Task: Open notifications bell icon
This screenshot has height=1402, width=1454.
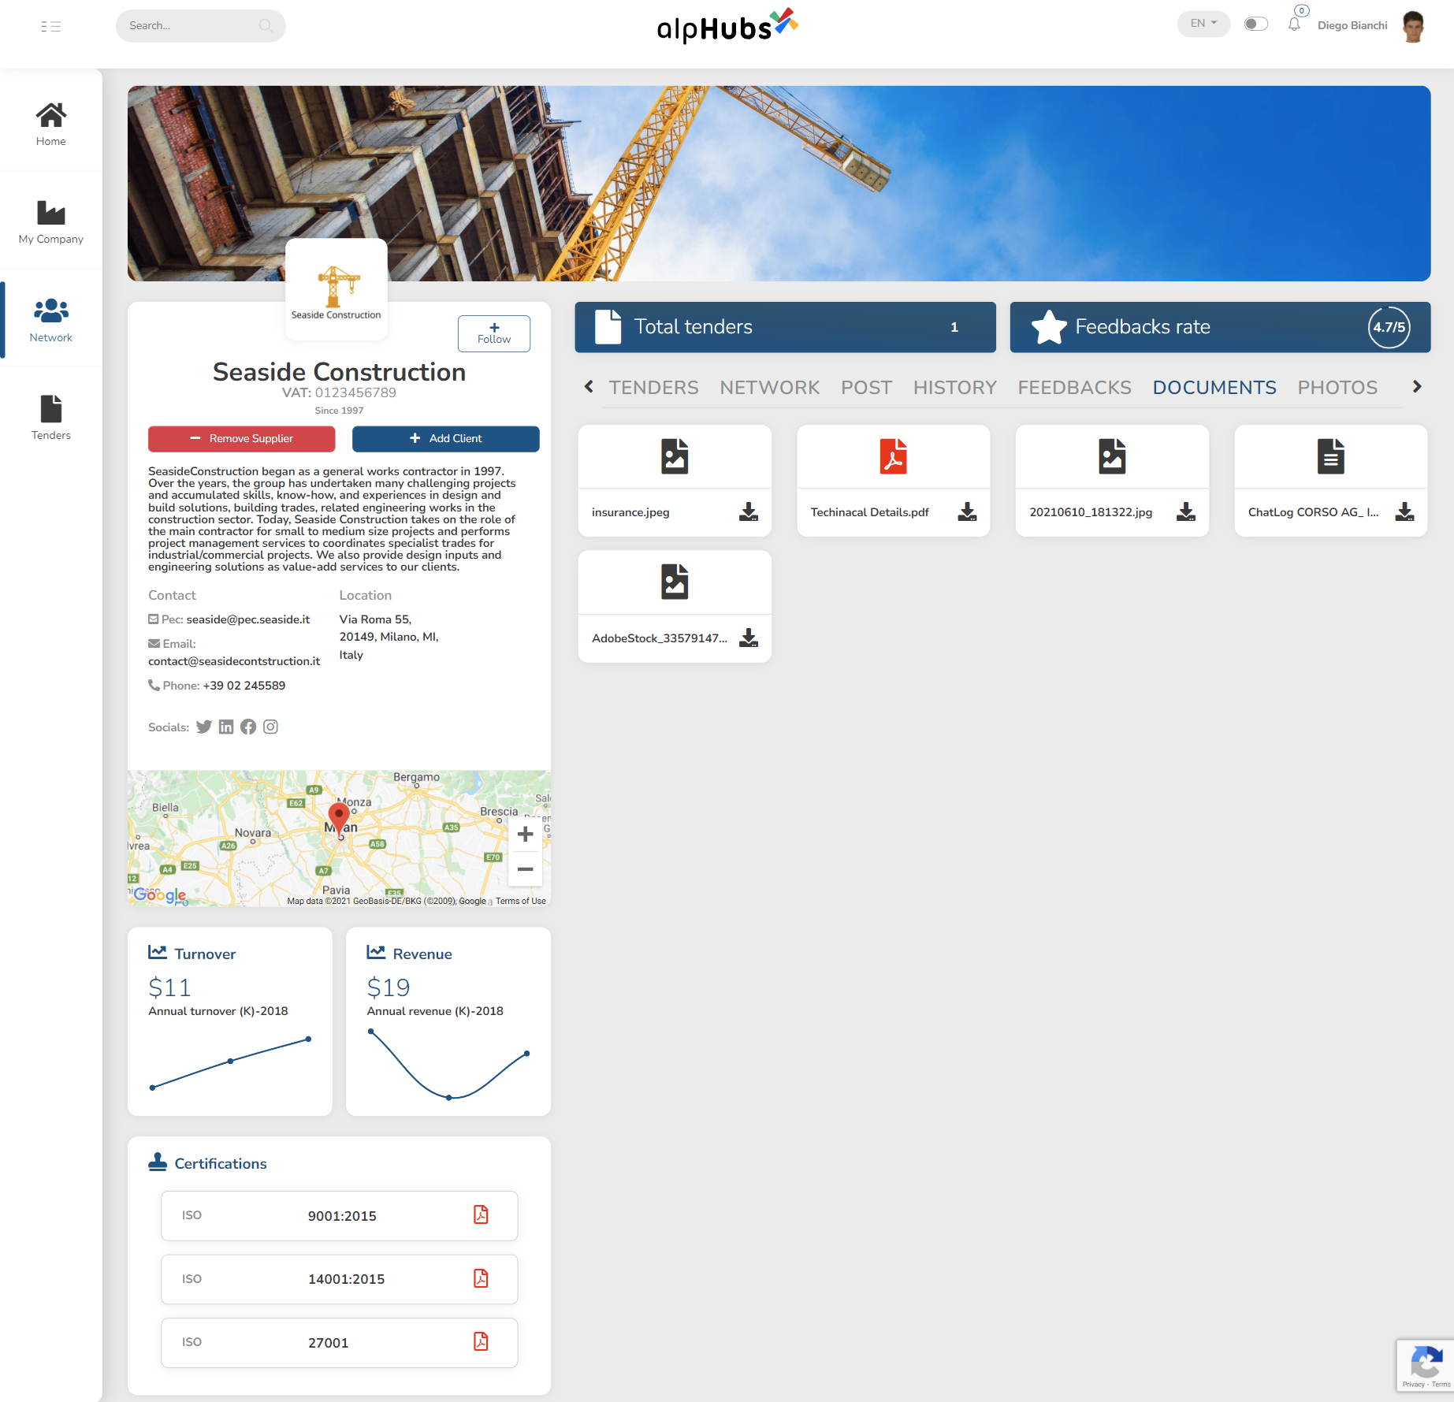Action: point(1294,24)
